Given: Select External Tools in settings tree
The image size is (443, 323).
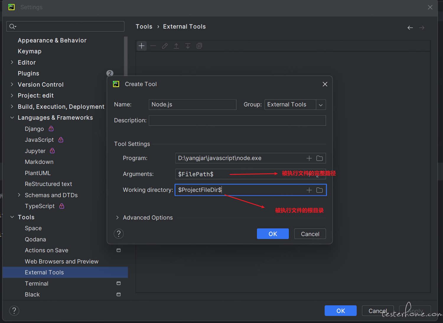Looking at the screenshot, I should click(x=65, y=272).
